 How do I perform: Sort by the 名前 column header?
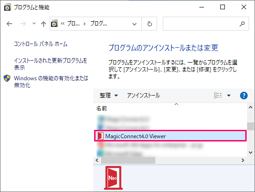(102, 109)
